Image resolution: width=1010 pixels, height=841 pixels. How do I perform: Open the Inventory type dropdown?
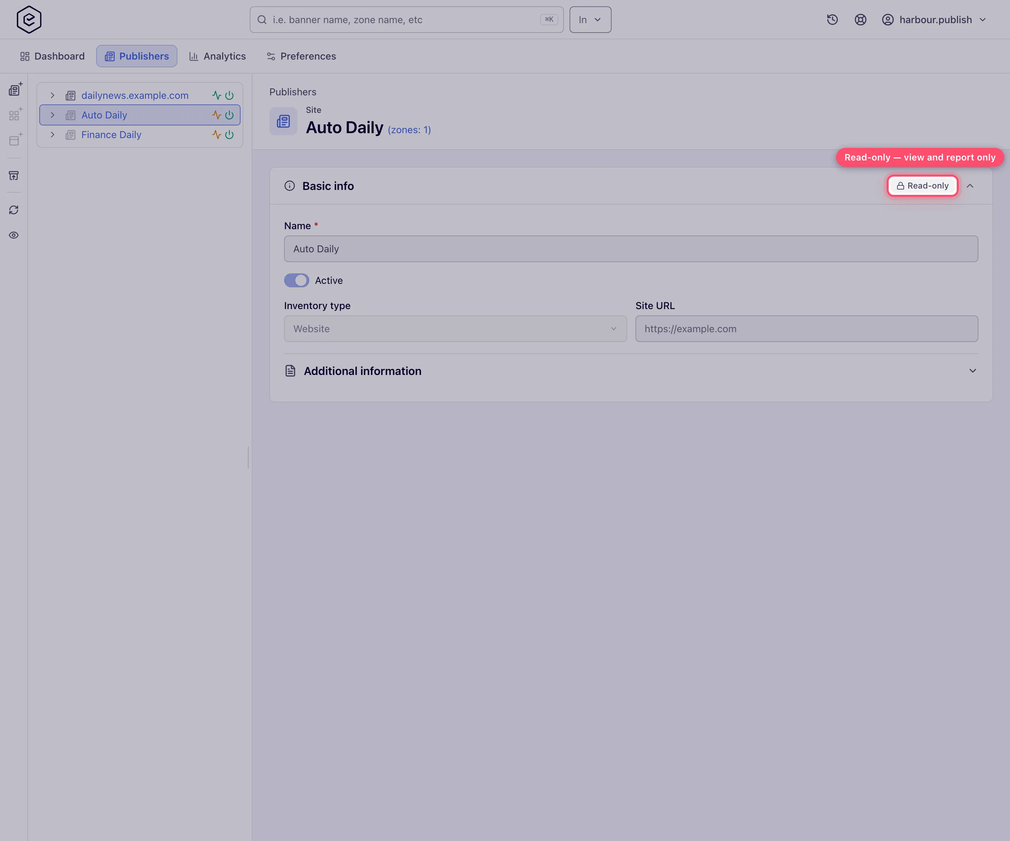tap(455, 329)
